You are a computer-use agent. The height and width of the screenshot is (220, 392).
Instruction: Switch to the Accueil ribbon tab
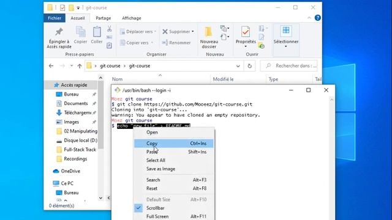(x=78, y=18)
